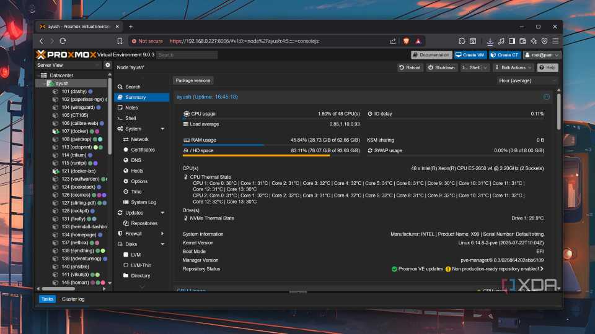595x334 pixels.
Task: Switch to the Cluster log tab
Action: click(73, 299)
